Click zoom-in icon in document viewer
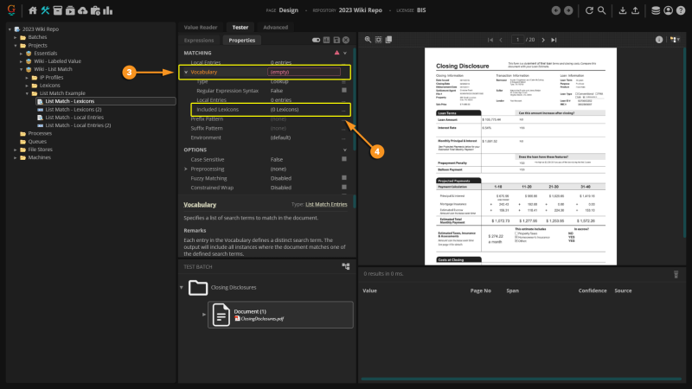692x389 pixels. [368, 40]
